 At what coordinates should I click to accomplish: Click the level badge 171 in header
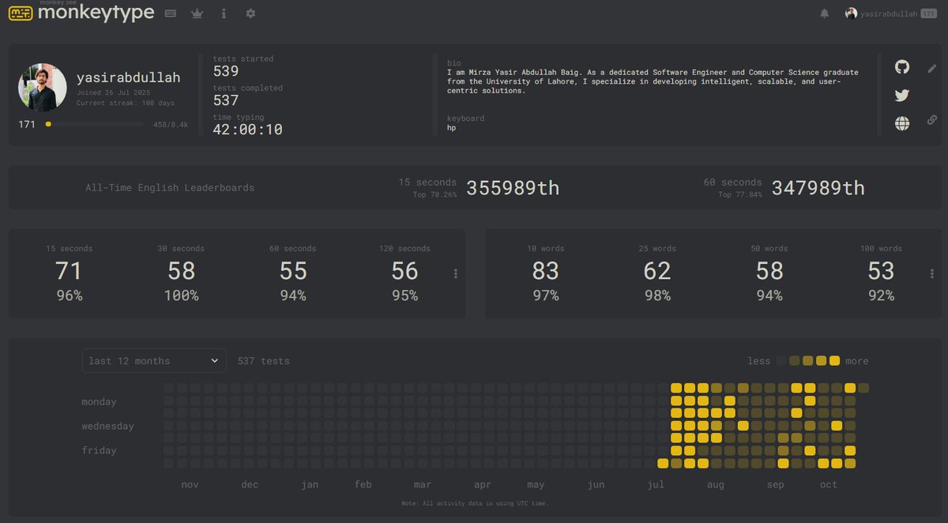pyautogui.click(x=929, y=13)
